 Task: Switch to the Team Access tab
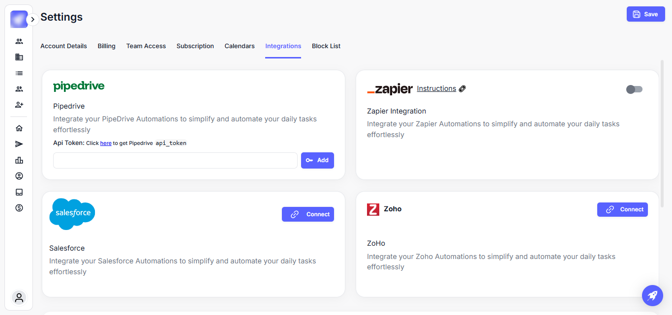point(146,46)
